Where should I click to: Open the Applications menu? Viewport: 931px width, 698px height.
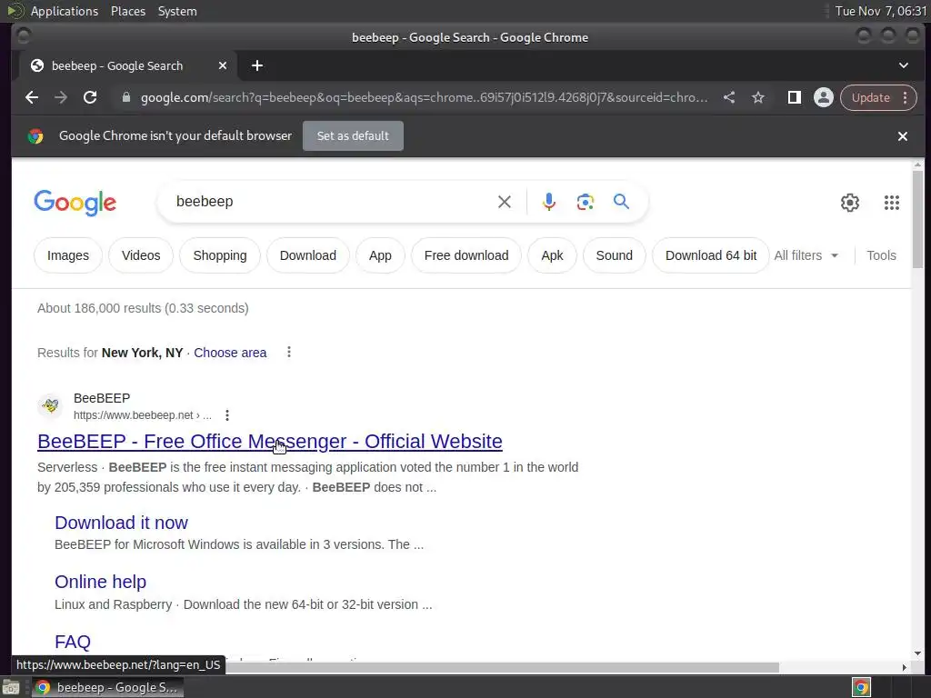65,11
